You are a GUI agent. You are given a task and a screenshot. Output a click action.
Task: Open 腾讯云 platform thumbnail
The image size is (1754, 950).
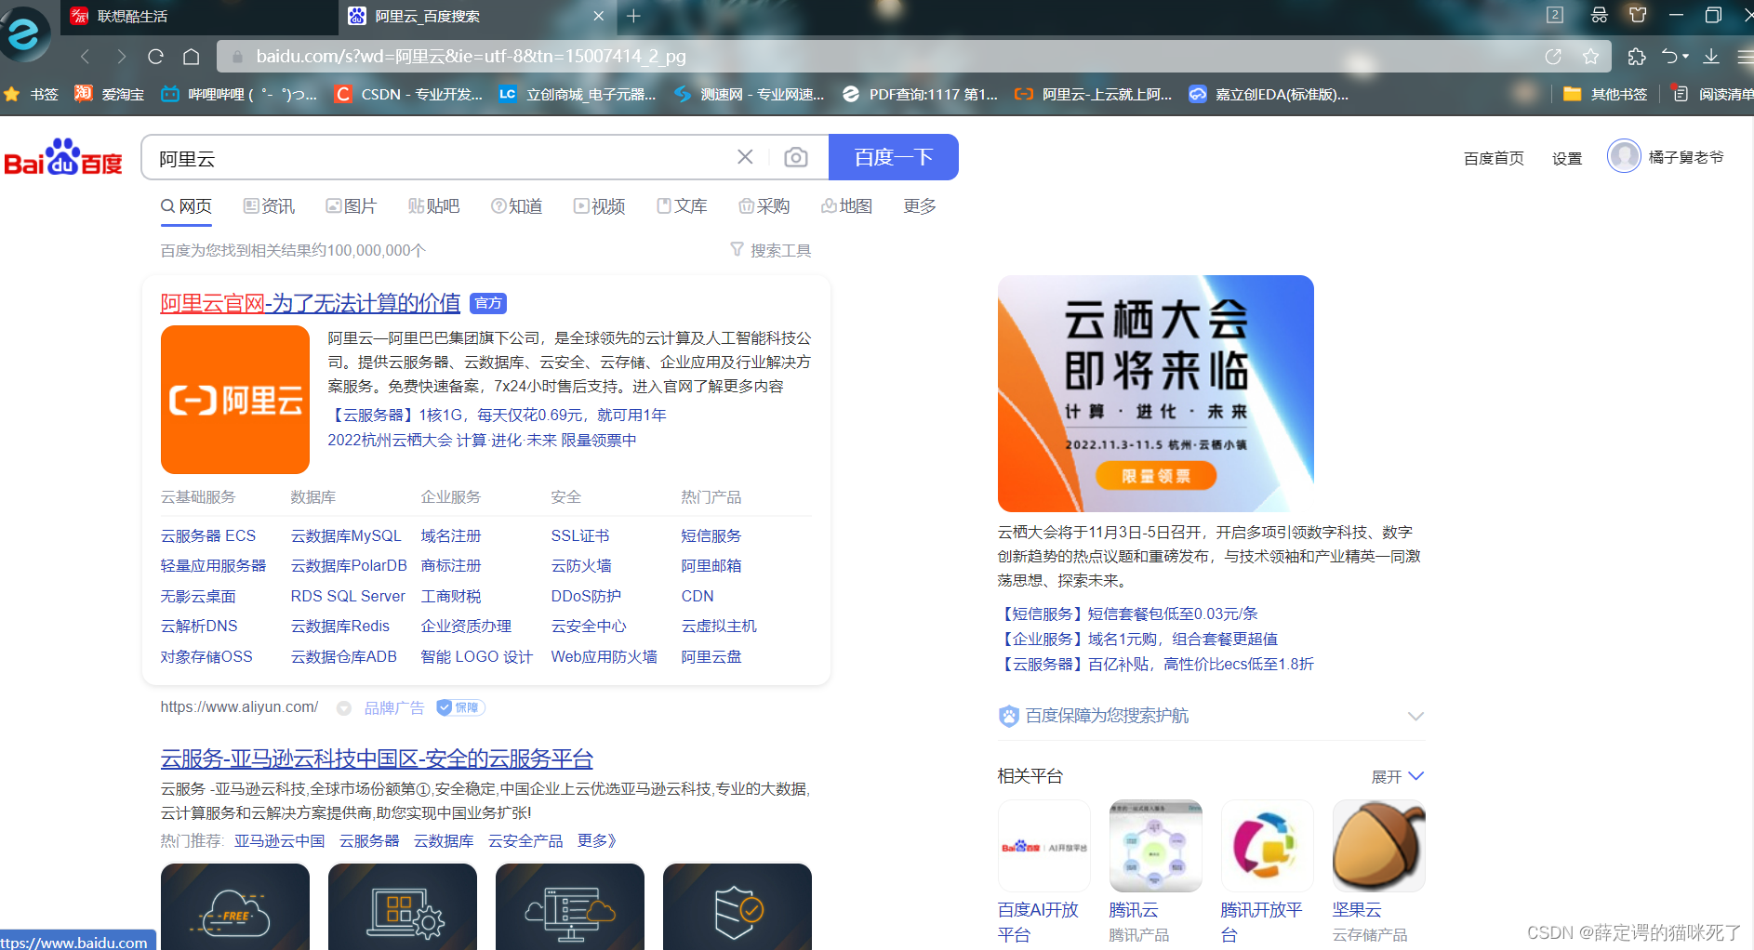pos(1155,846)
